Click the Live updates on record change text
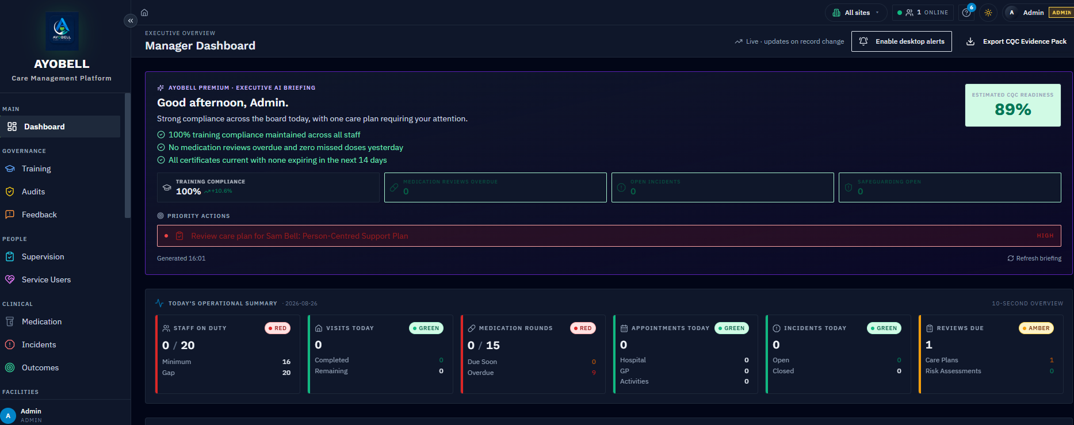 point(795,41)
